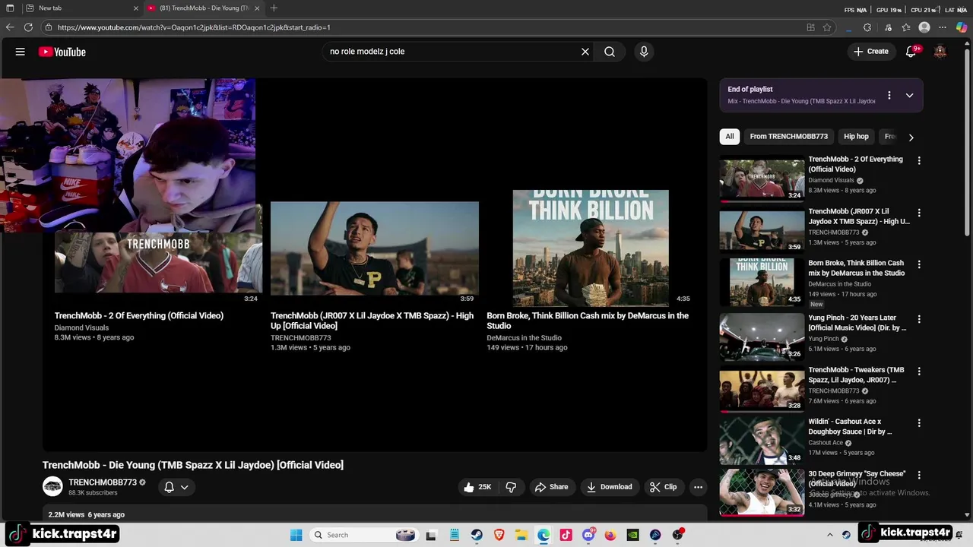Open options for sidebar Tweakers video

point(919,371)
